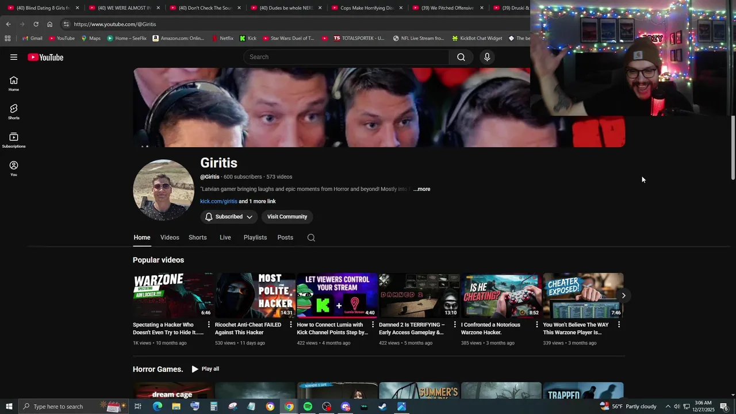736x414 pixels.
Task: View site information icon in address bar
Action: coord(66,24)
